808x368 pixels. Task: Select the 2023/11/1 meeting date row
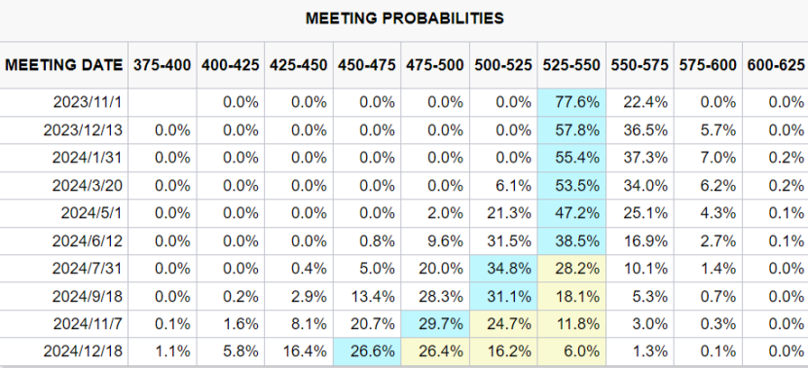[404, 102]
